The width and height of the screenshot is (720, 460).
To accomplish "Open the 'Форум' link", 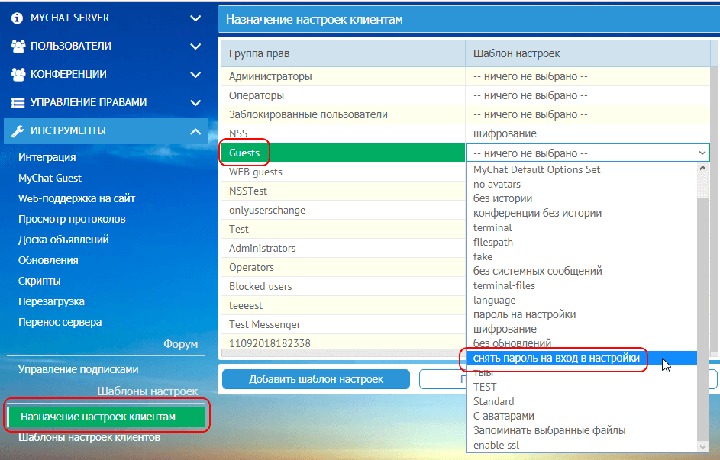I will click(x=181, y=344).
